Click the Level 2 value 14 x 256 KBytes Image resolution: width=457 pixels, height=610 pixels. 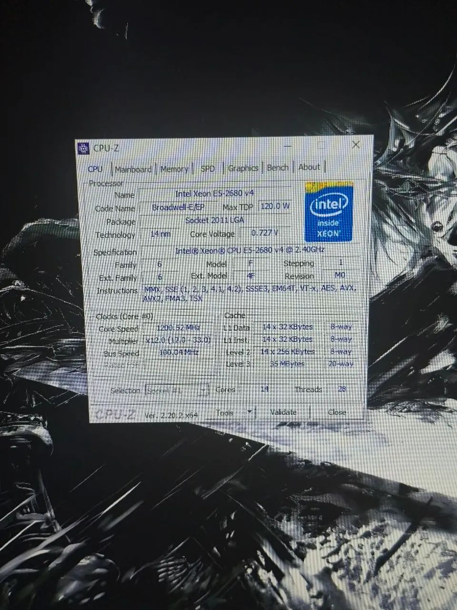(x=288, y=352)
